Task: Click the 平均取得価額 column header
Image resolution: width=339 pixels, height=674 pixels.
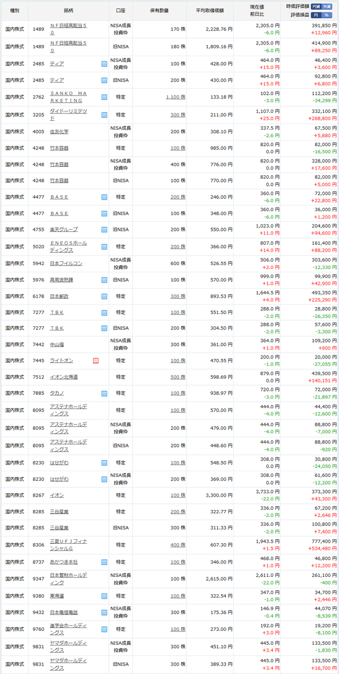Action: tap(211, 11)
